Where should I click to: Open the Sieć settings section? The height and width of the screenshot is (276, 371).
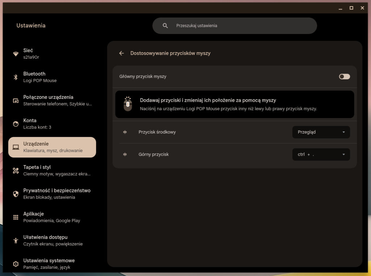[x=52, y=54]
